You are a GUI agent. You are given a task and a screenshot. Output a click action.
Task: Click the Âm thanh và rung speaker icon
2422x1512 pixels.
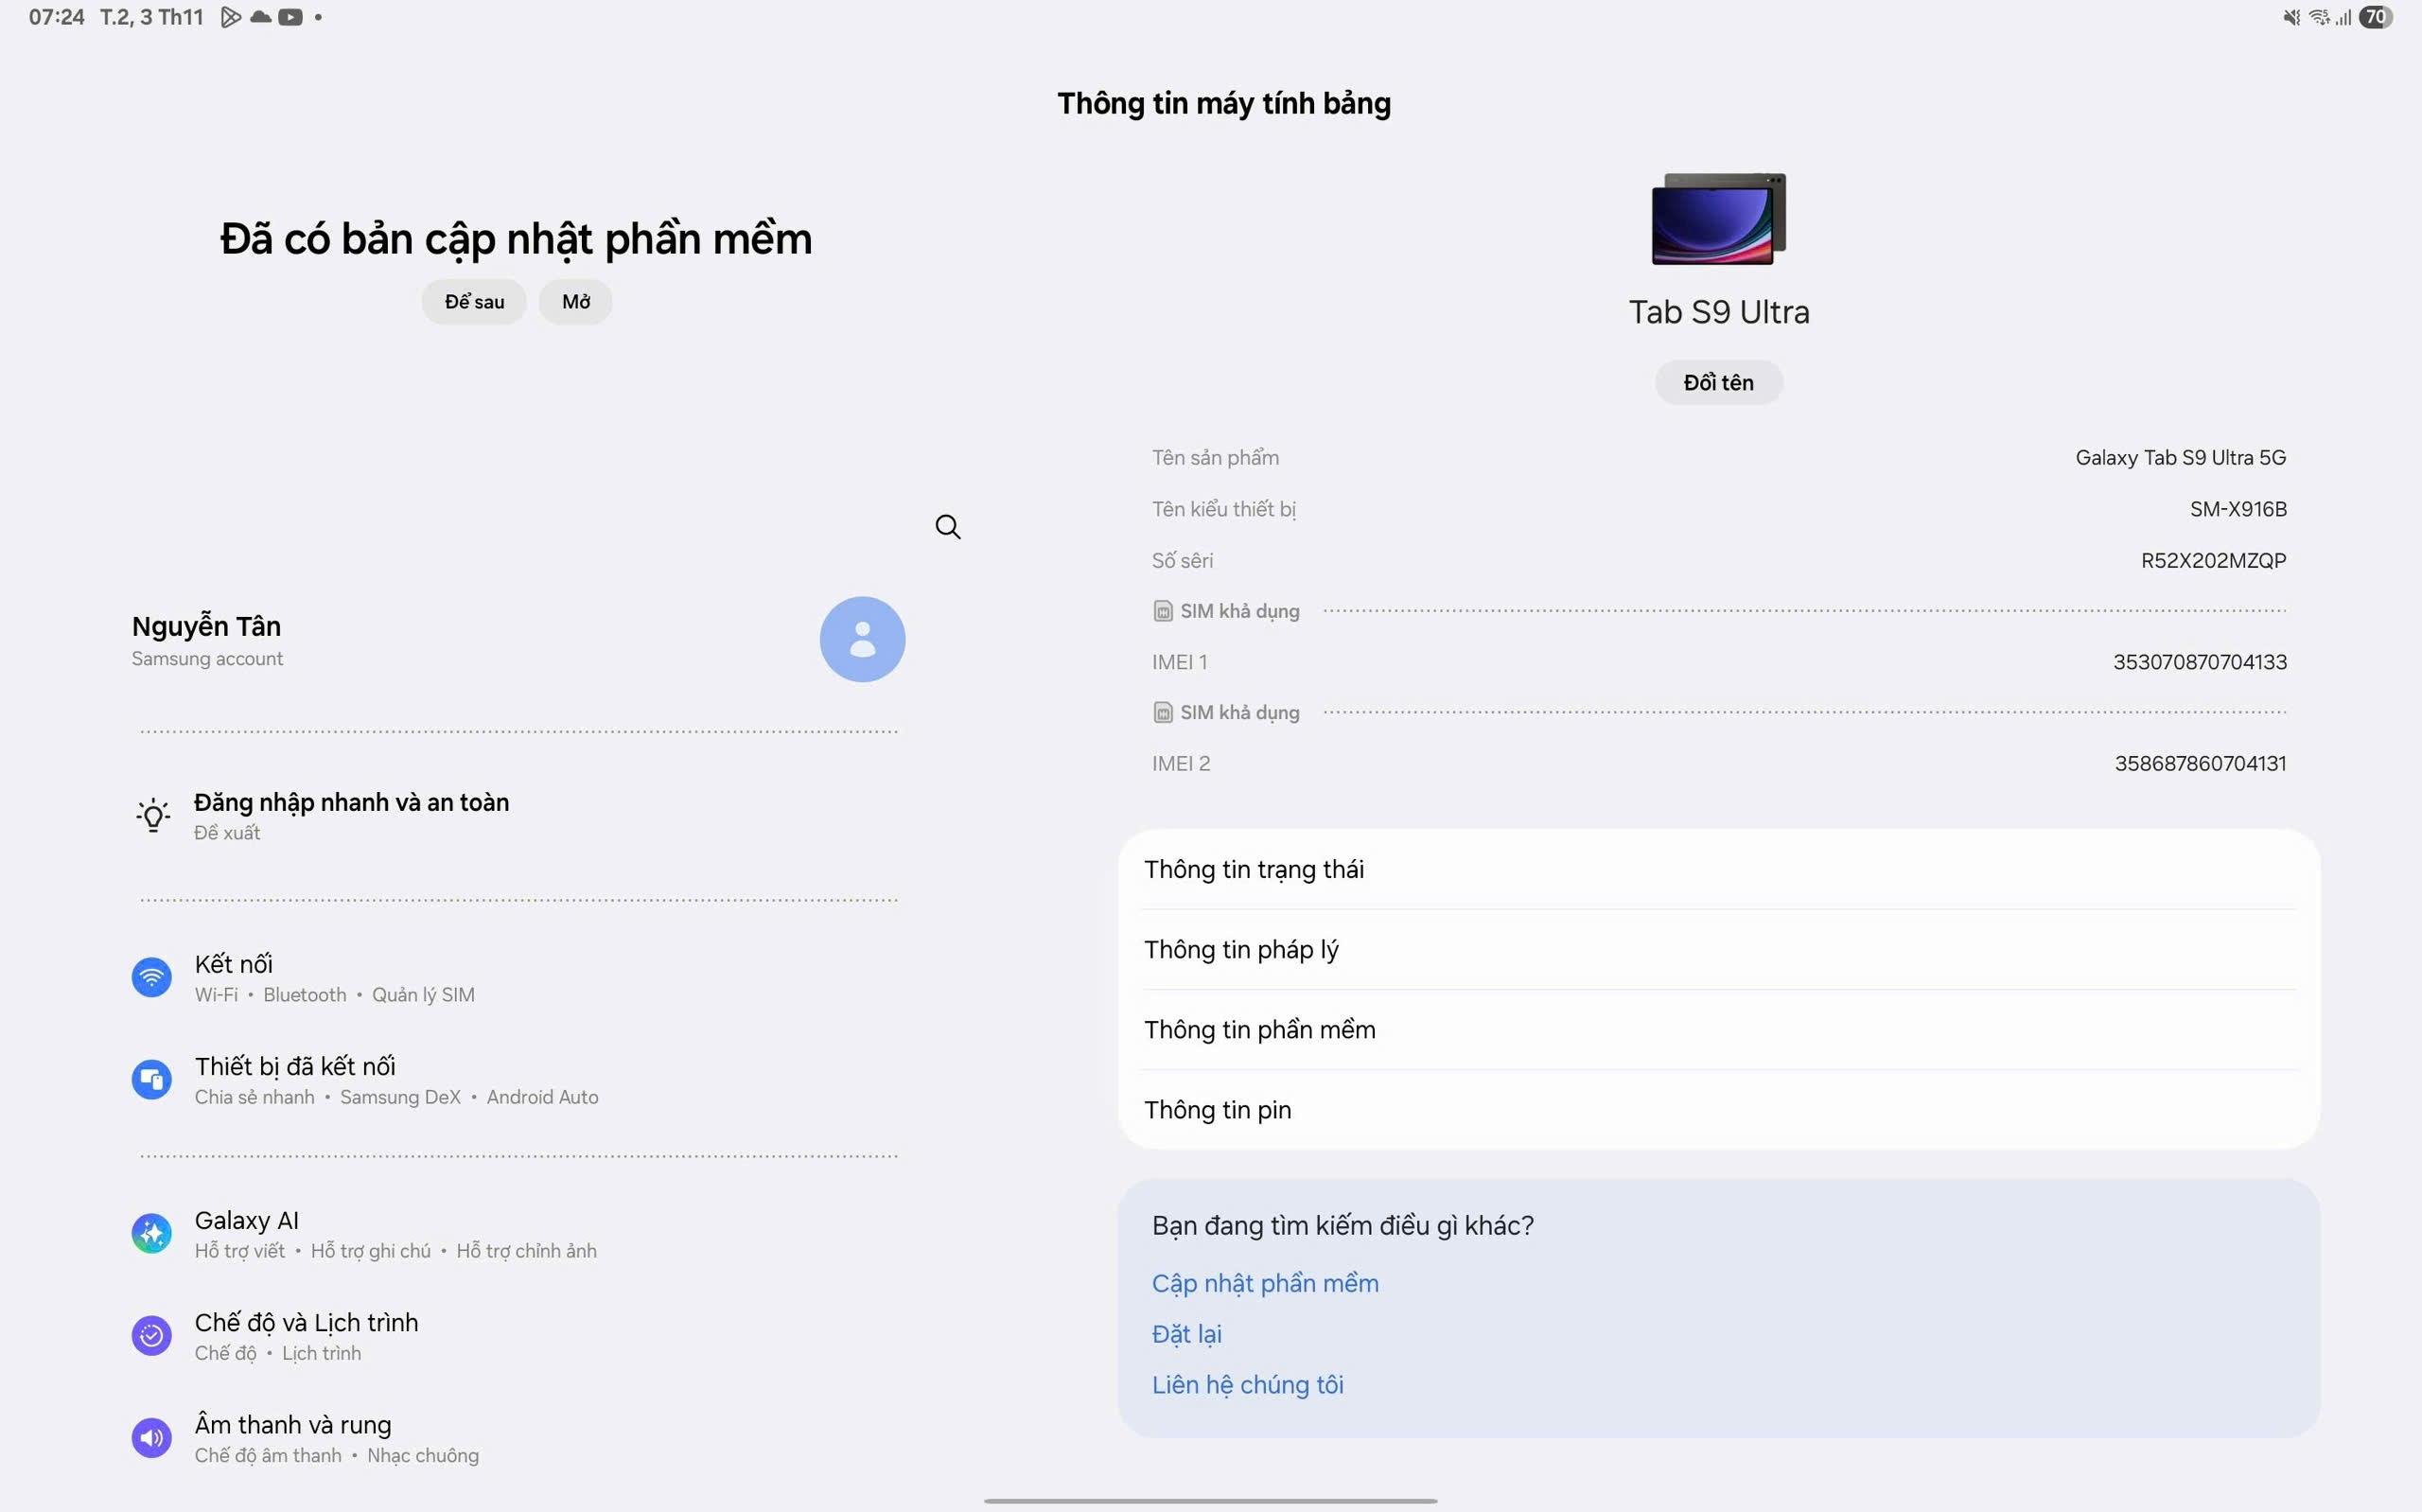click(x=152, y=1438)
